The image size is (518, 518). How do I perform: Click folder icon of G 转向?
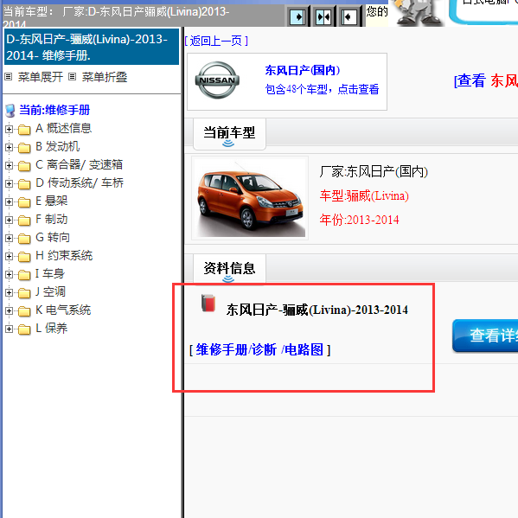(x=24, y=239)
